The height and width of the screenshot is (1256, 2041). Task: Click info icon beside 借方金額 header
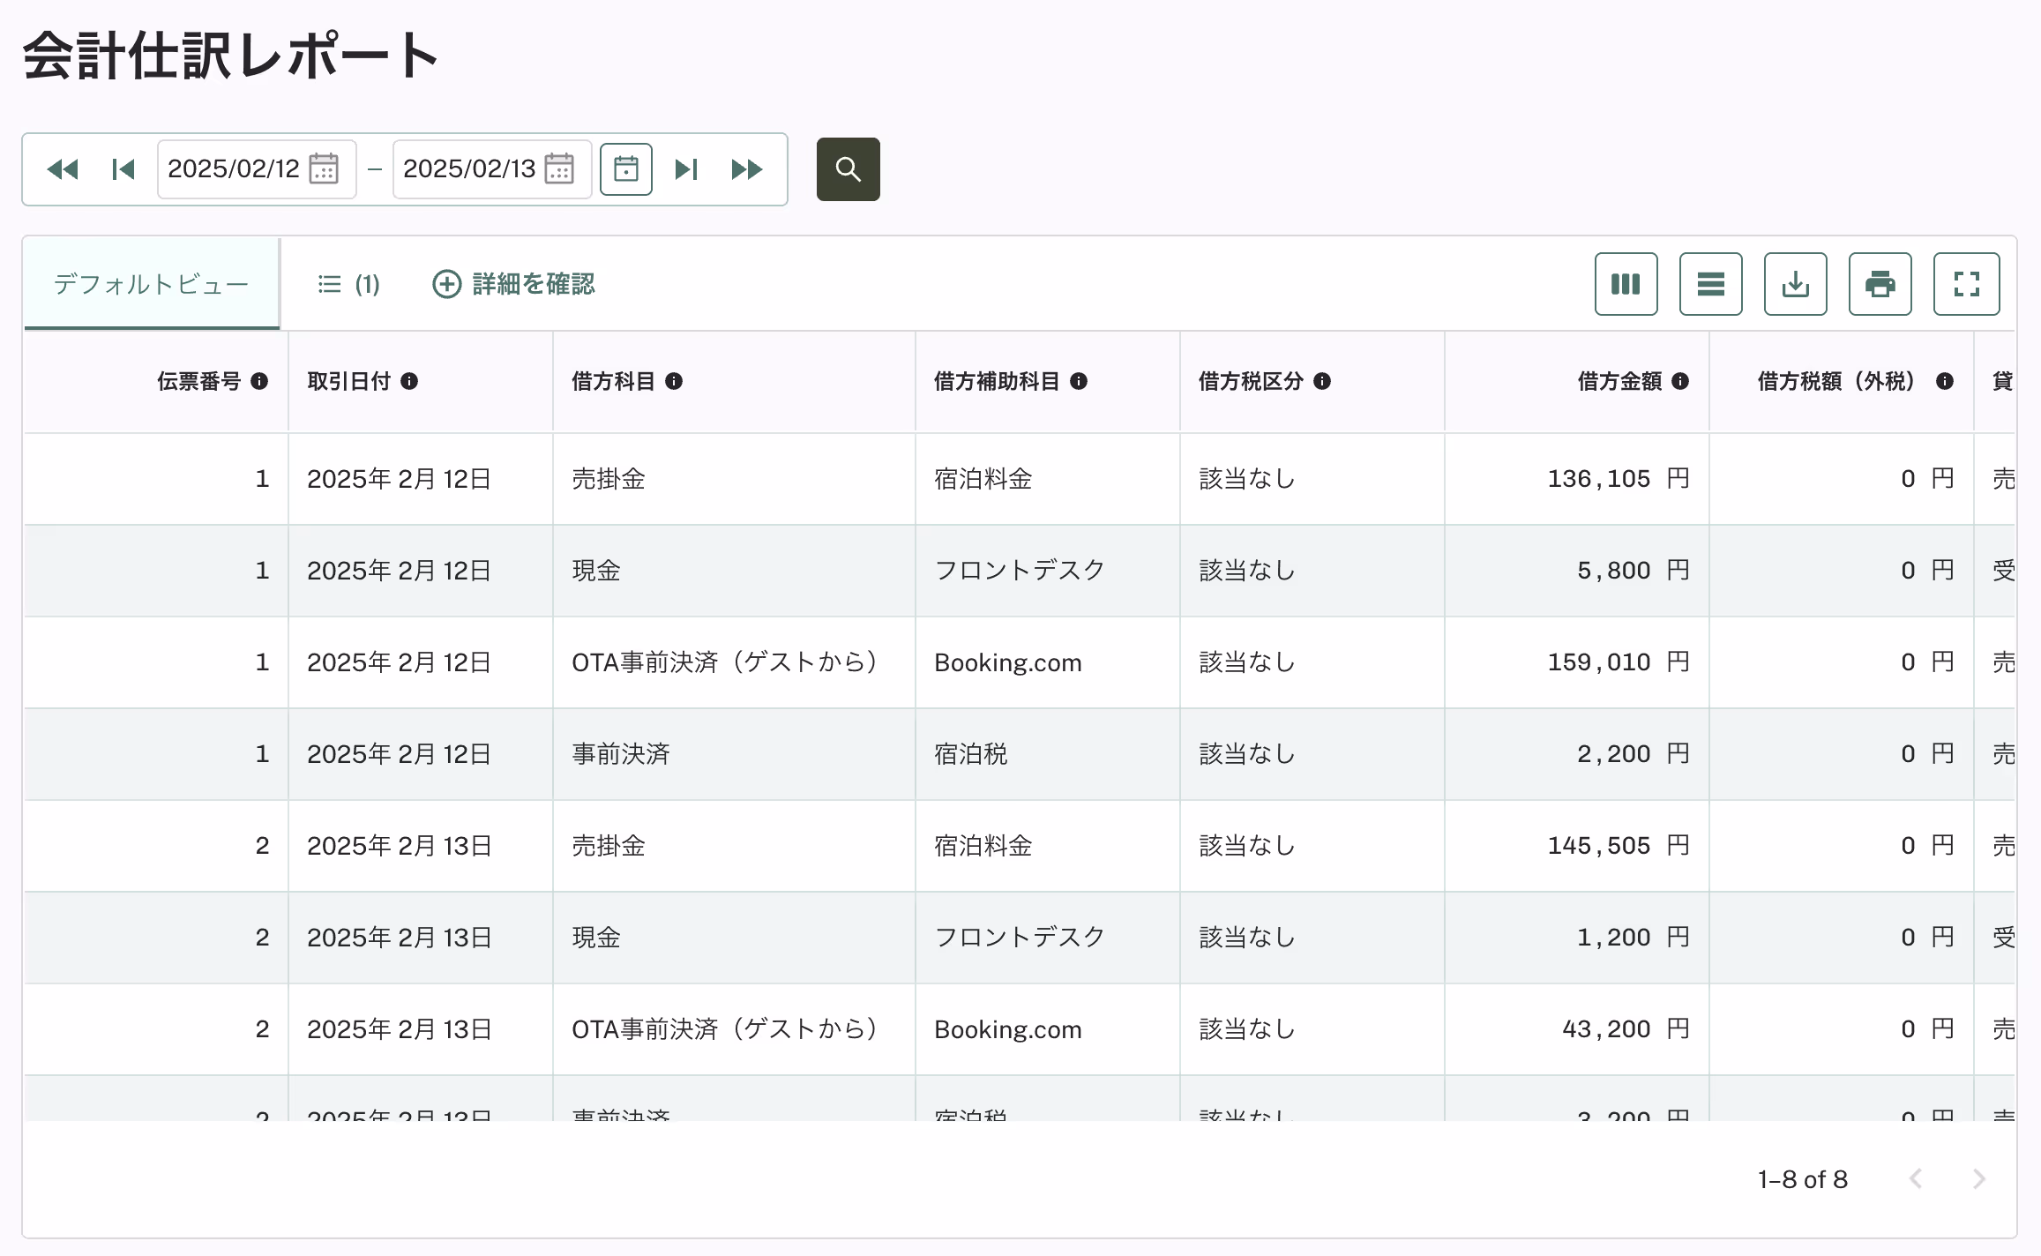point(1680,381)
